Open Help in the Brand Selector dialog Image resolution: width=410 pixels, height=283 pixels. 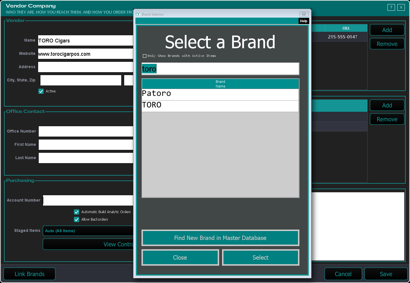point(303,21)
